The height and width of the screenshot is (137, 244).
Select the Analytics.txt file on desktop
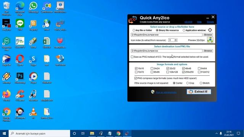47,96
